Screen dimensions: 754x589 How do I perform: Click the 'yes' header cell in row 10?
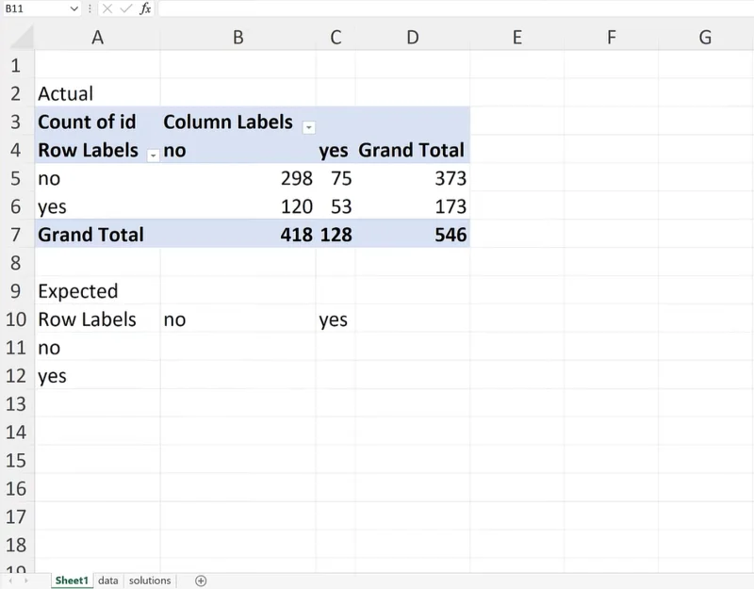(x=336, y=319)
